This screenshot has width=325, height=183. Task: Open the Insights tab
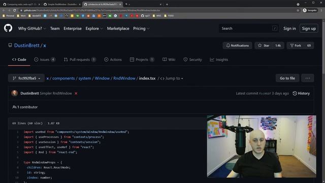(x=219, y=59)
